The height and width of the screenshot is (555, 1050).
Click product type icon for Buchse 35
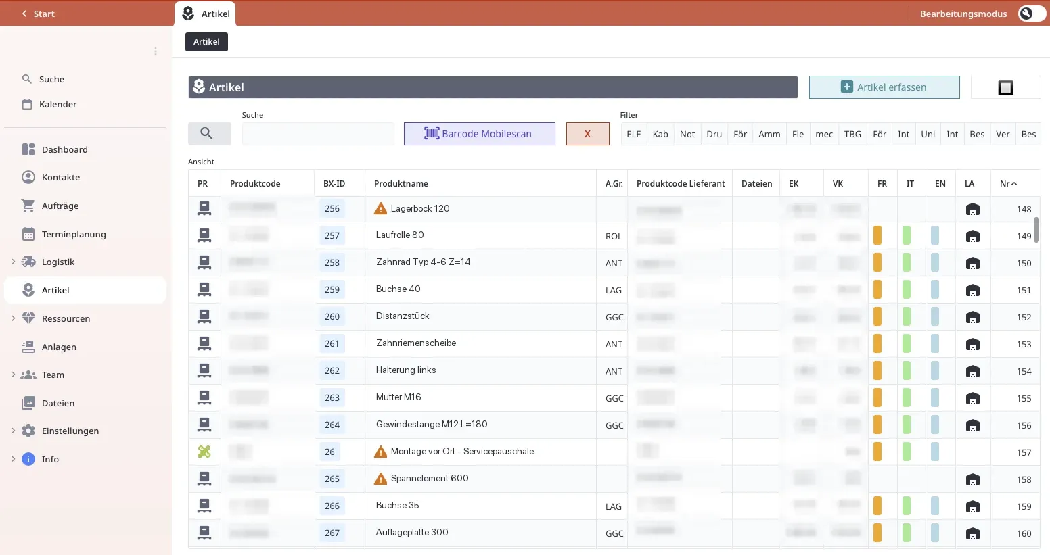[204, 506]
